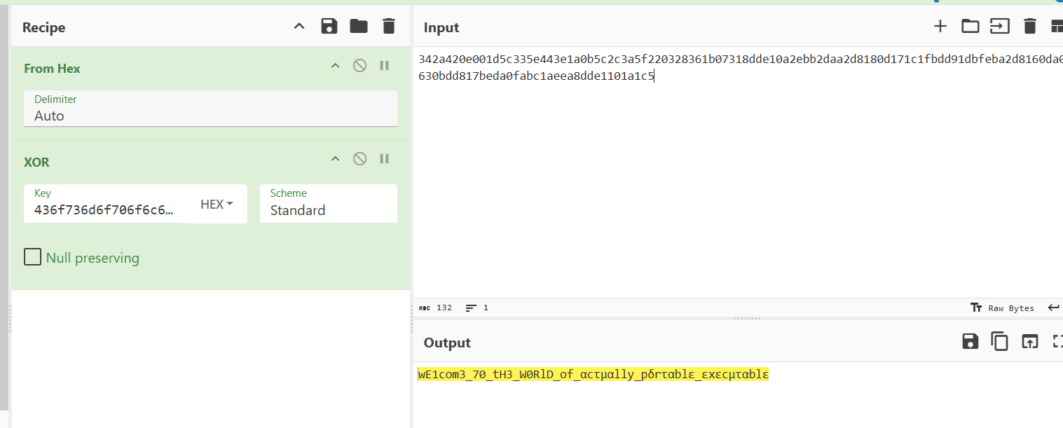
Task: Load a recipe using folder icon
Action: pyautogui.click(x=359, y=27)
